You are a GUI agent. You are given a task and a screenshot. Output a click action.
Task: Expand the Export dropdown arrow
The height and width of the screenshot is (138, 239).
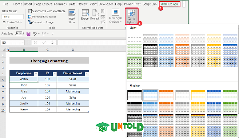coord(85,22)
